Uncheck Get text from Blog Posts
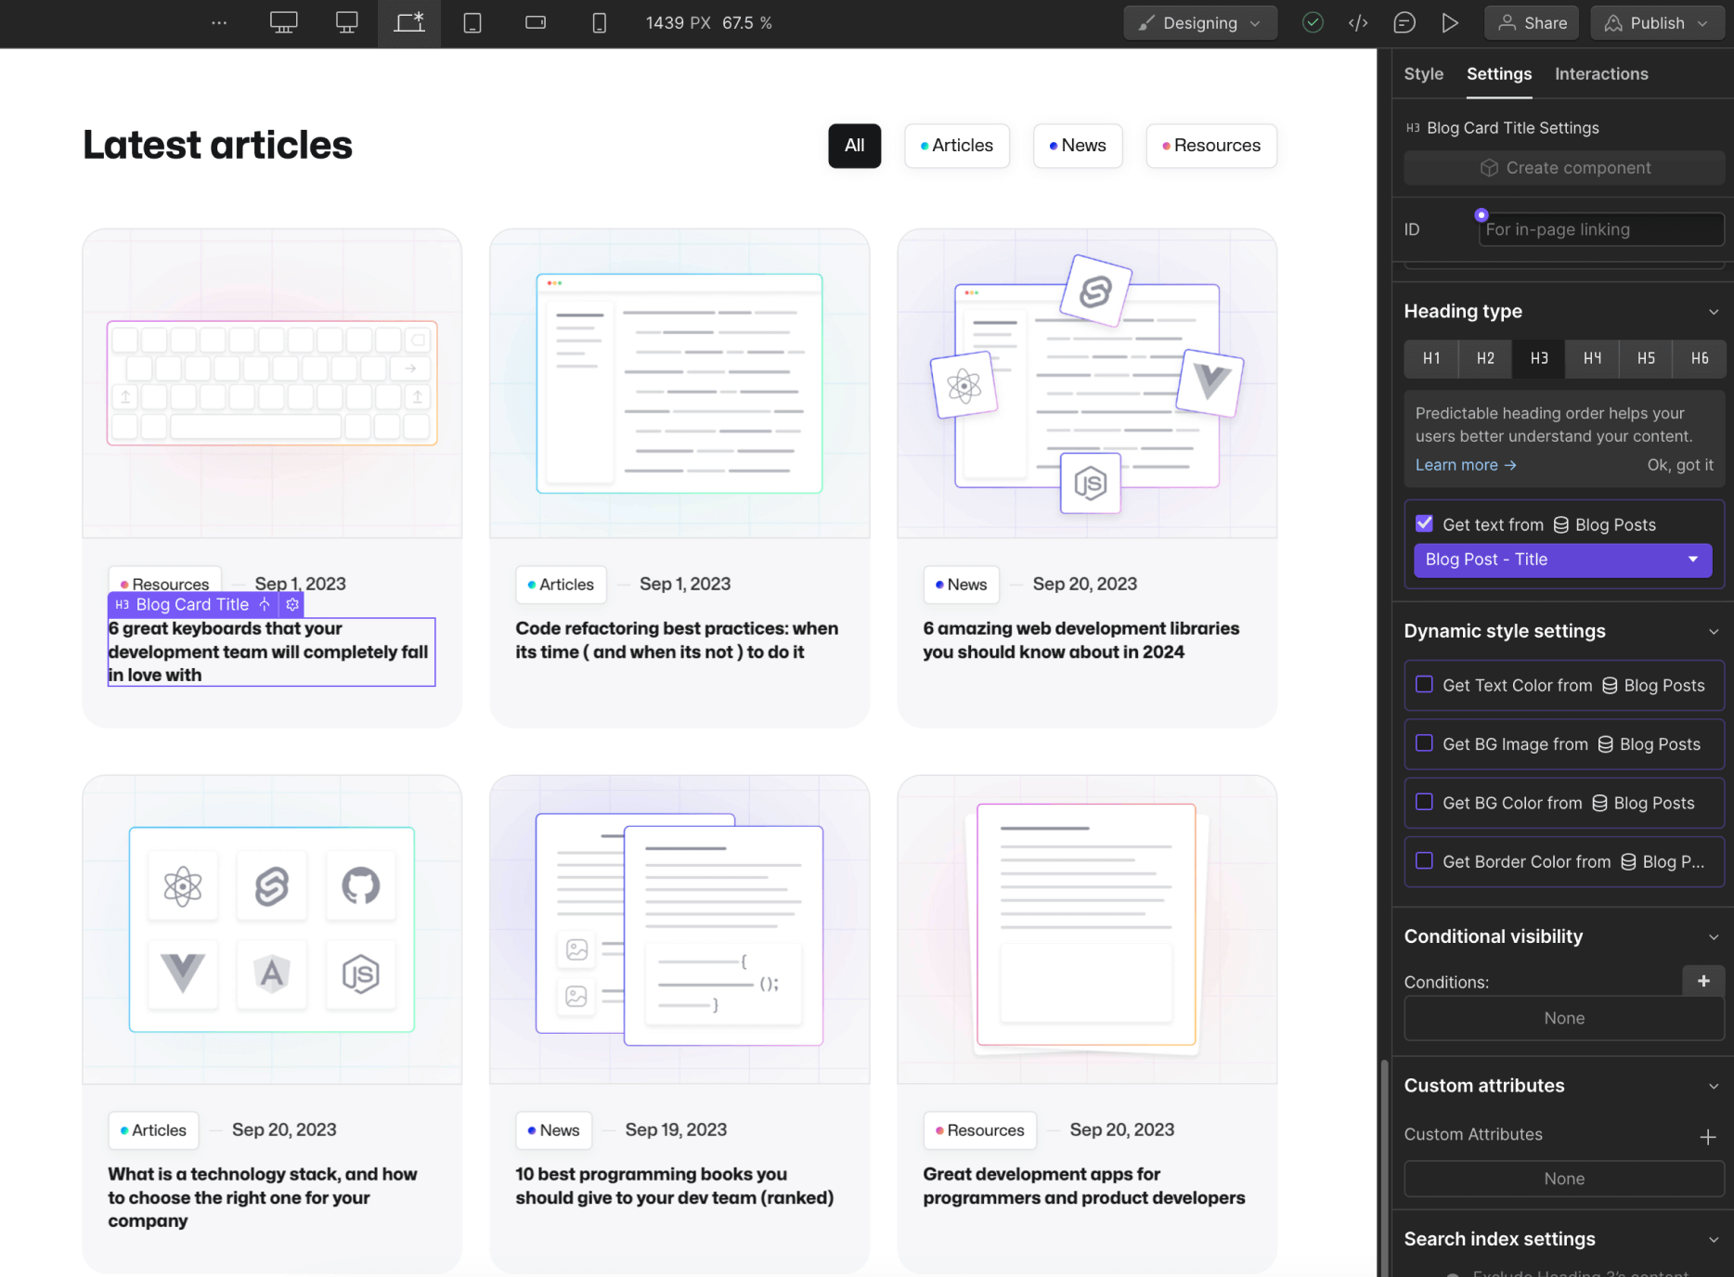 coord(1425,522)
